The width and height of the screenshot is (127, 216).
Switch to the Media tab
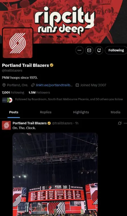click(116, 112)
